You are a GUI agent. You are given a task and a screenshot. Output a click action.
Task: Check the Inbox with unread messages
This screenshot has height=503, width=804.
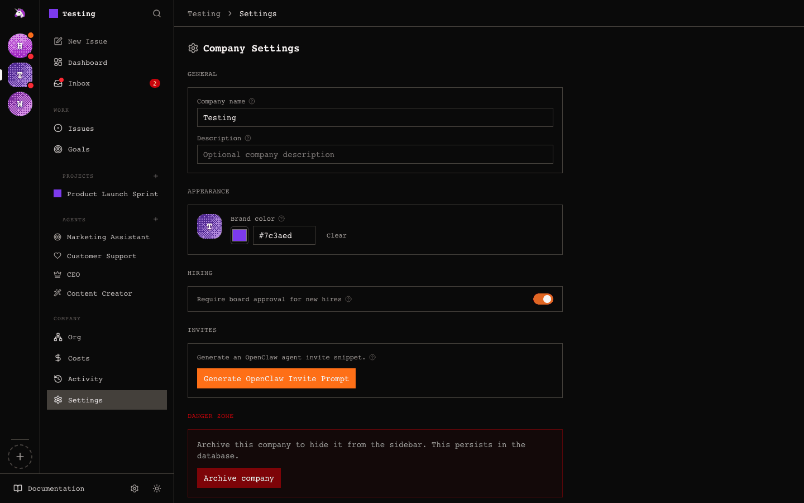pos(79,83)
